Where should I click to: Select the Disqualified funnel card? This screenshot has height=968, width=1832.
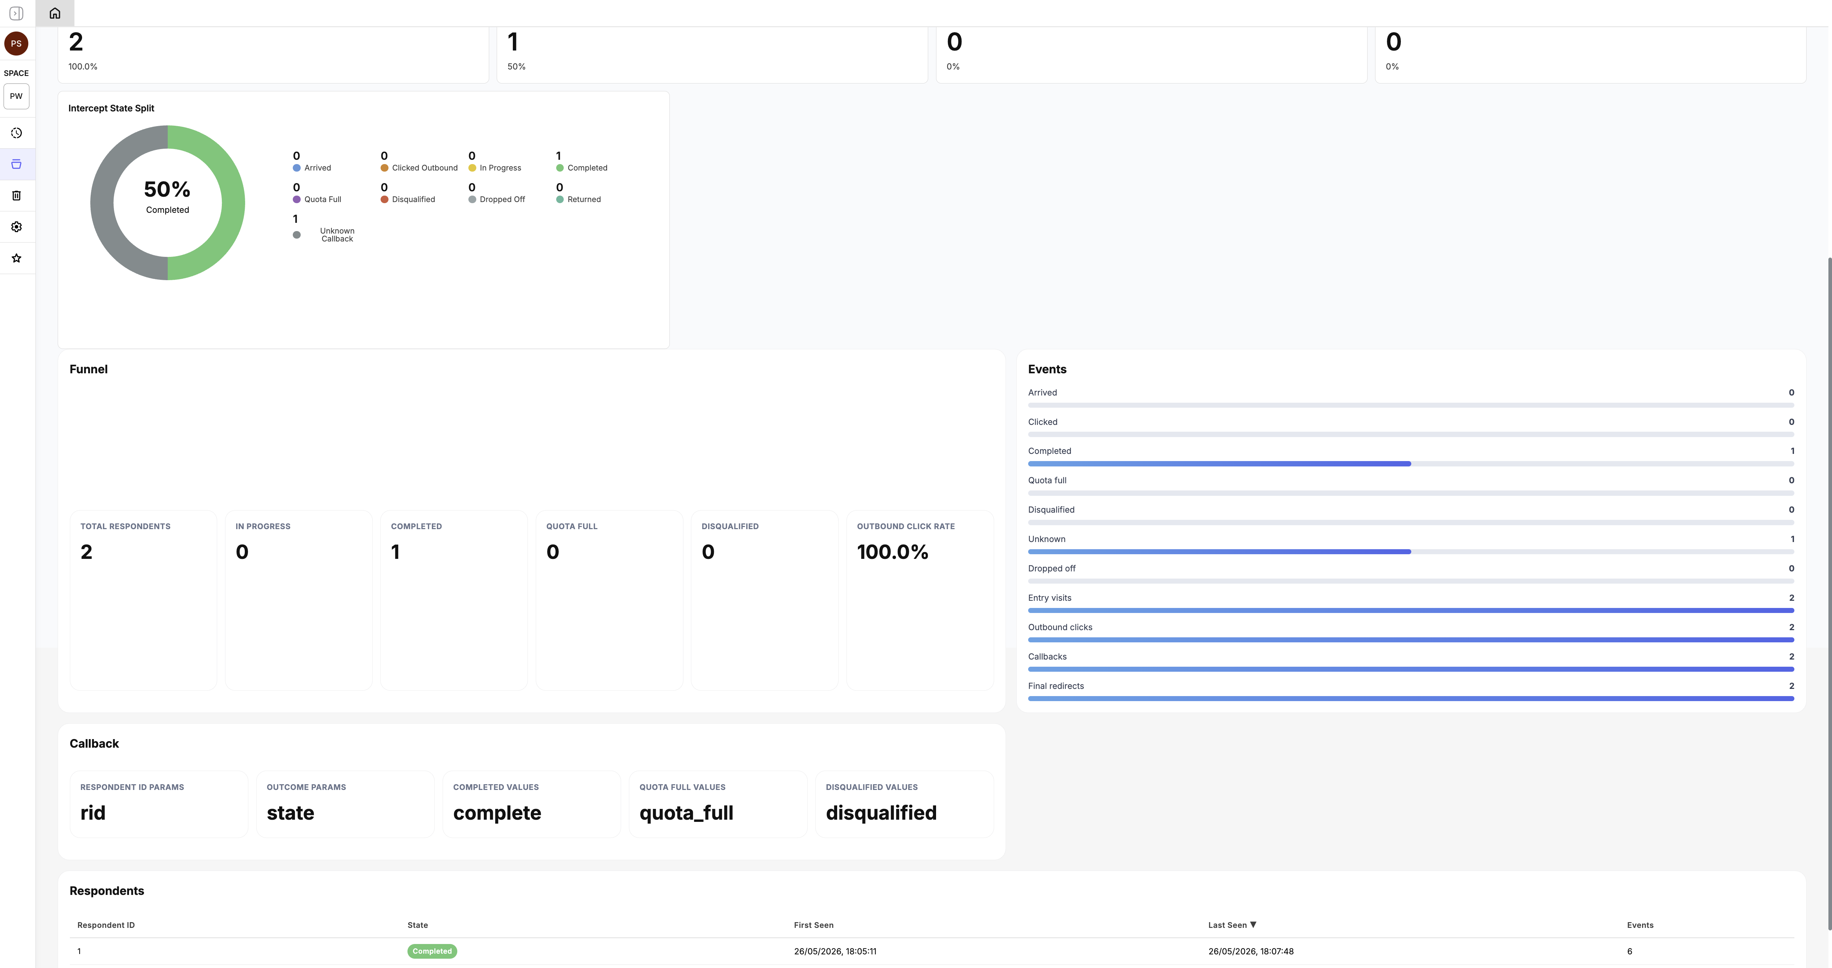point(764,600)
